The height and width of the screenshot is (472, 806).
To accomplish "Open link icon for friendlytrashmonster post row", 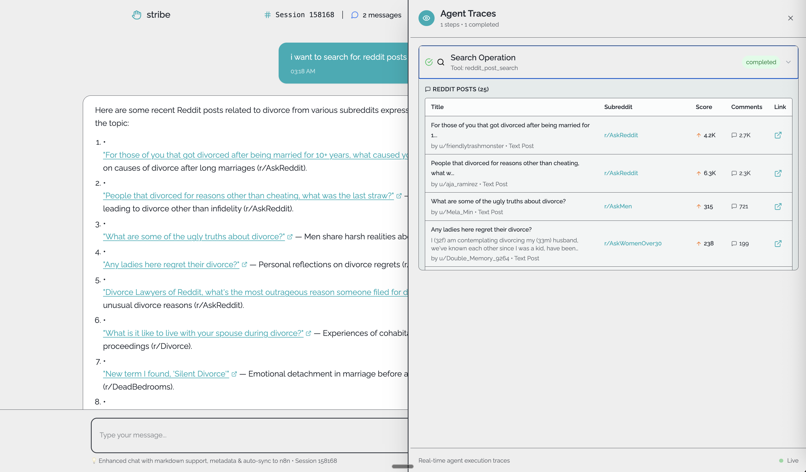I will (778, 135).
